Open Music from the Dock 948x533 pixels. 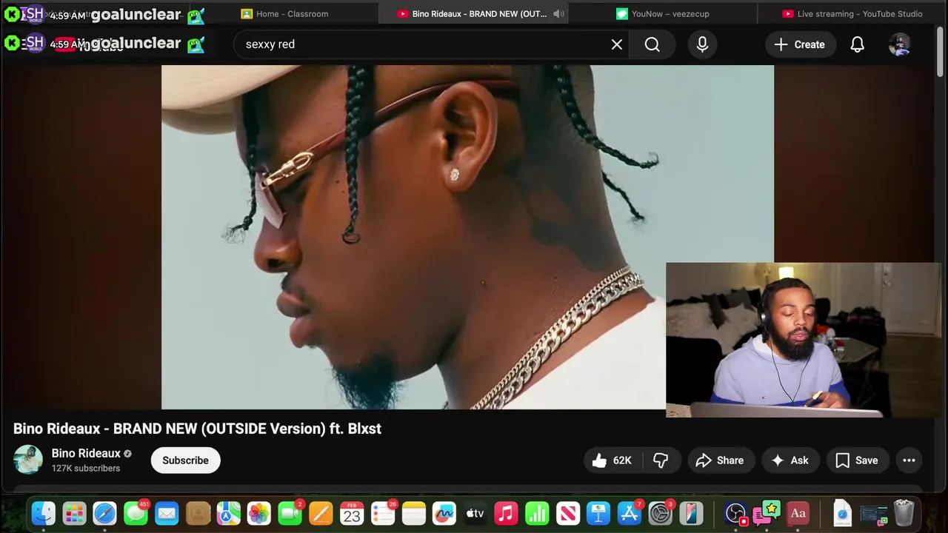click(506, 513)
